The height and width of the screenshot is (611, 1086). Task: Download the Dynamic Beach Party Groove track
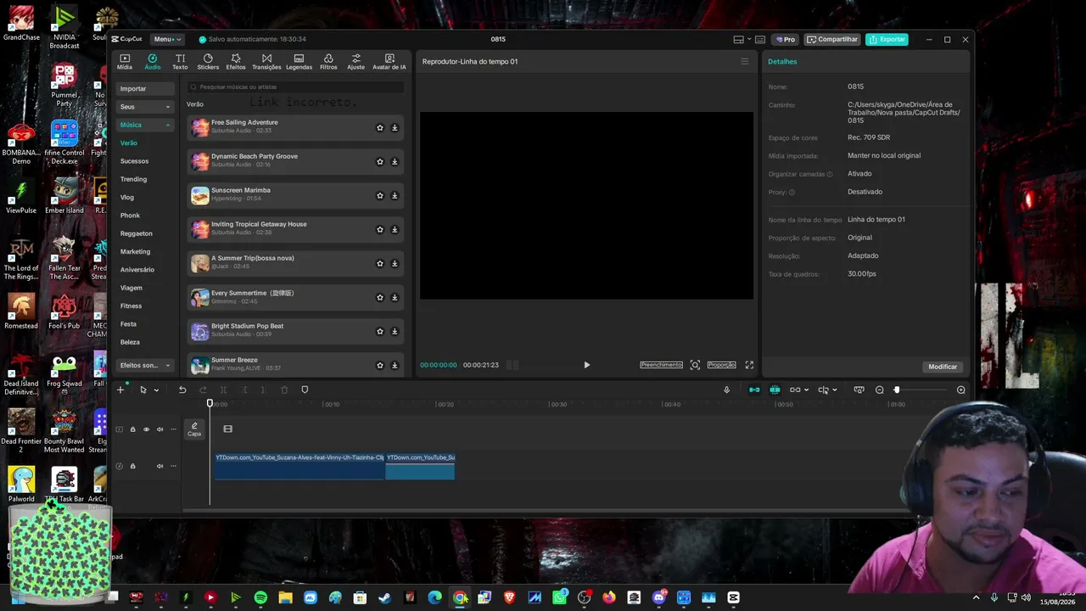[395, 162]
